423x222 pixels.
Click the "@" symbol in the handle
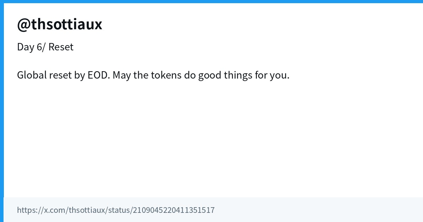(x=24, y=25)
